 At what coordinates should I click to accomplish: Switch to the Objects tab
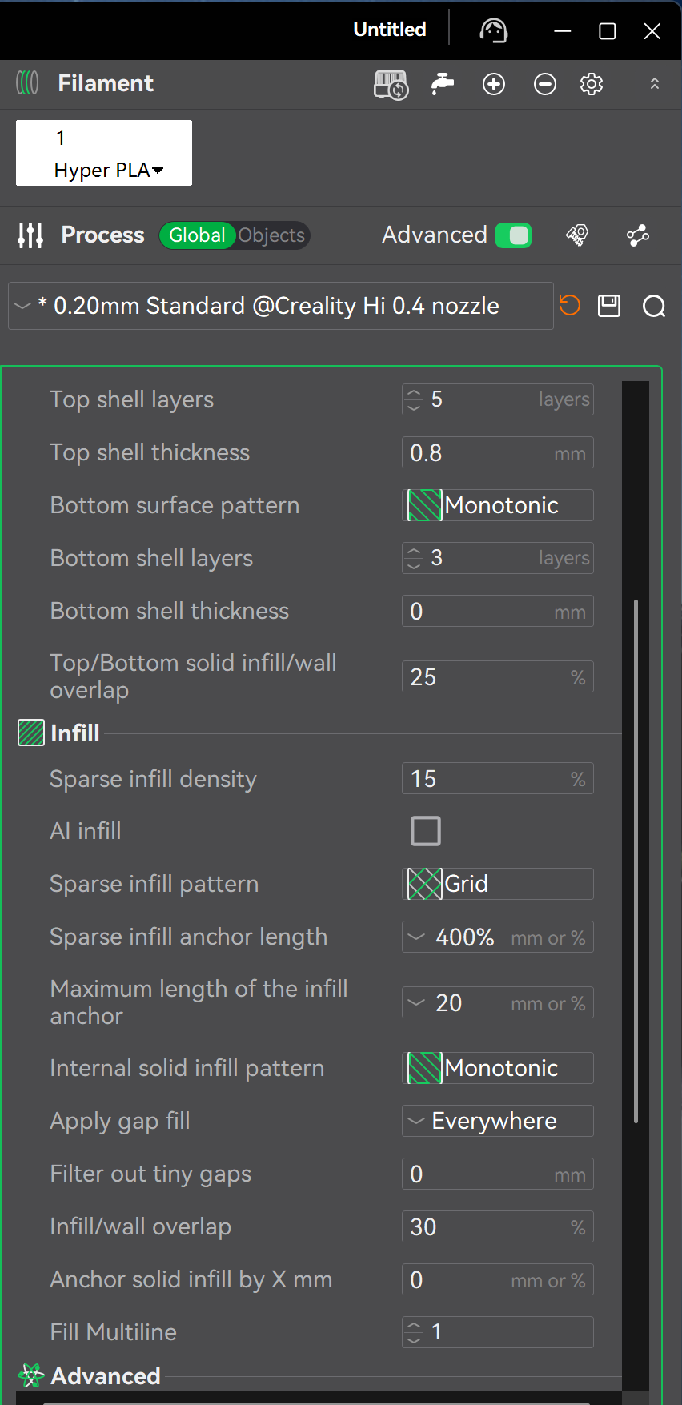pos(271,235)
